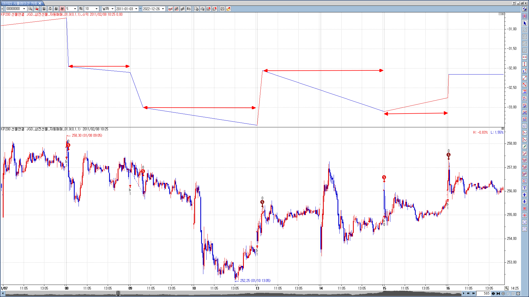This screenshot has height=297, width=529.
Task: Open the 2011-01-03 start date dropdown
Action: pyautogui.click(x=136, y=9)
